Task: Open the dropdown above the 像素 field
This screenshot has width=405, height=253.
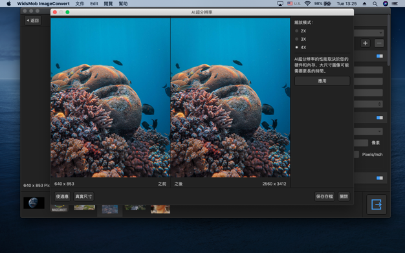Action: point(368,131)
